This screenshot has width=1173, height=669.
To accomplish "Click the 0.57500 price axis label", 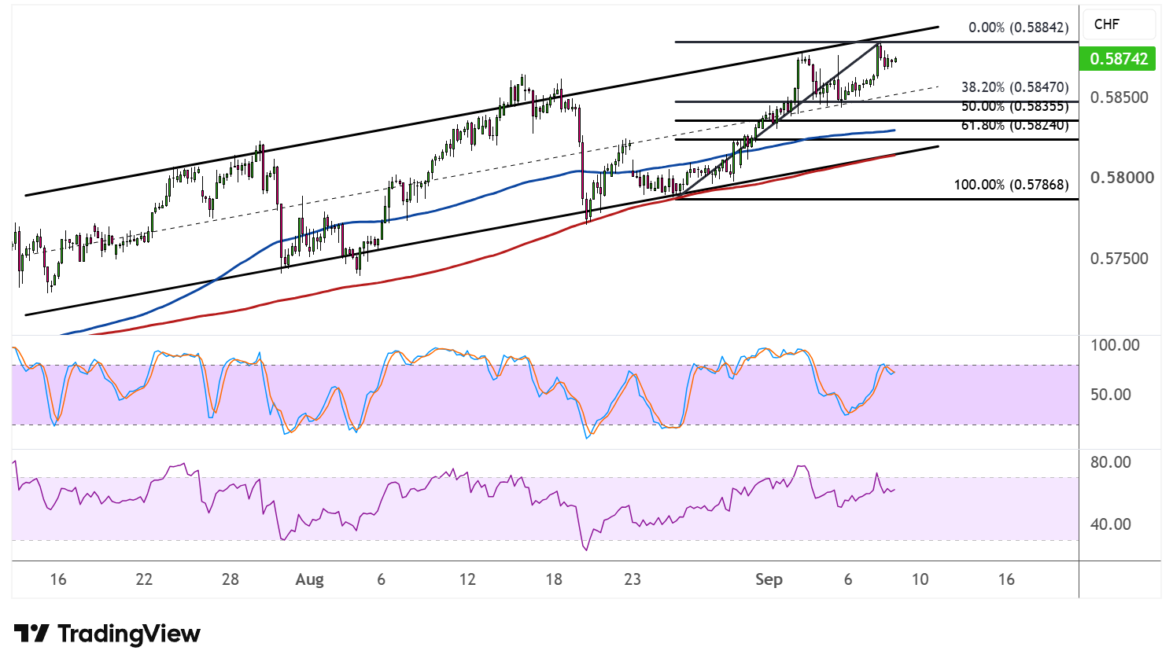I will click(x=1120, y=259).
